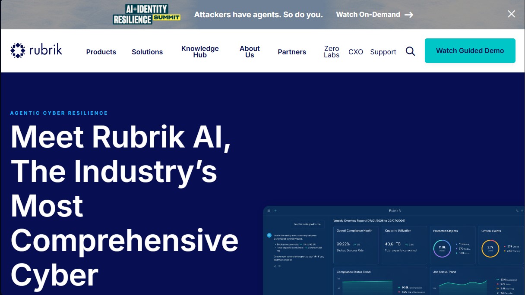Click the 'Job Status Trend' chart title

(x=444, y=272)
